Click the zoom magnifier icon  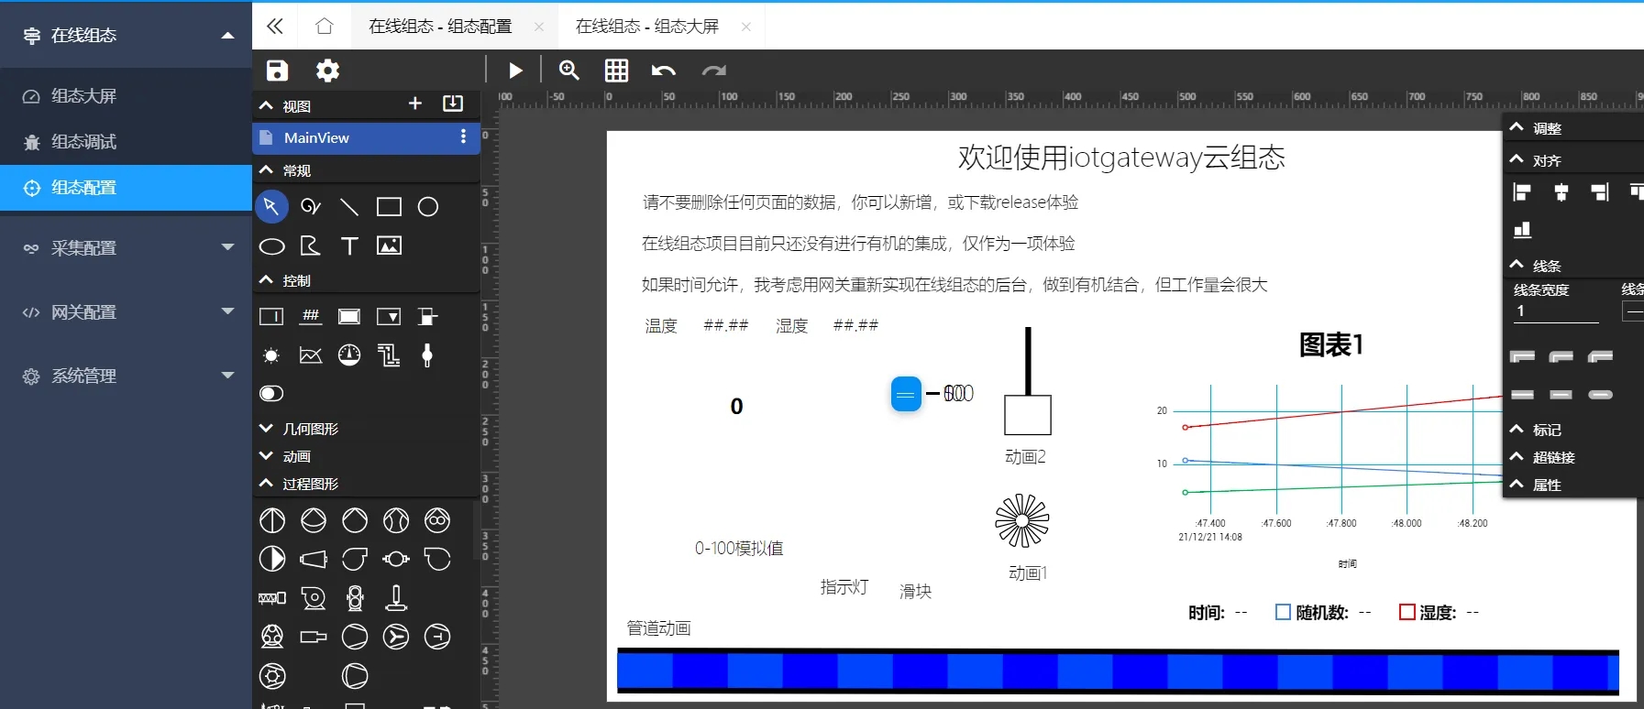click(x=569, y=71)
